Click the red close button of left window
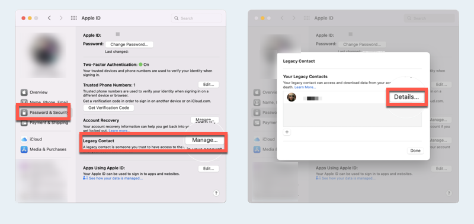Screen dimensions: 474x224 click(x=23, y=18)
